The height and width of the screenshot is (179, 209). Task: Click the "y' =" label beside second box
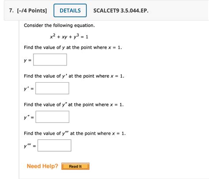tap(29, 89)
